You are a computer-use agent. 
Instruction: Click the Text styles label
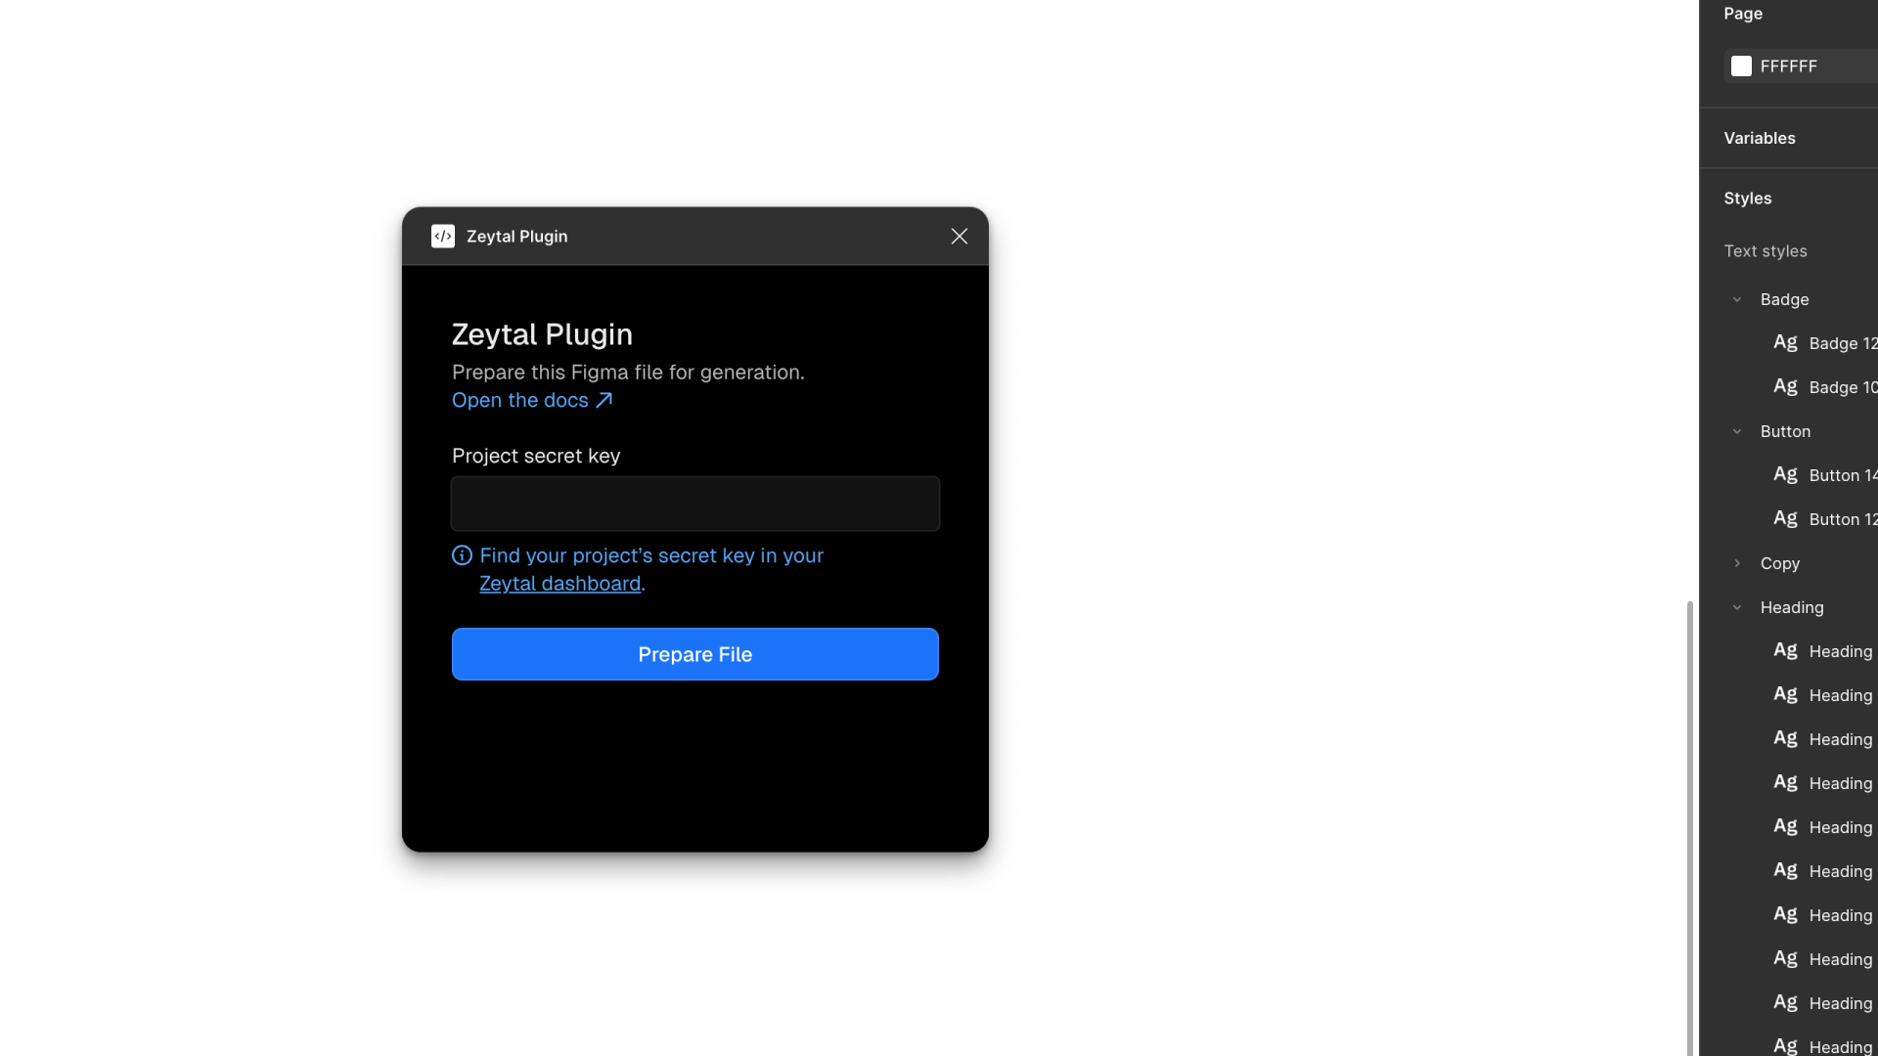(1766, 251)
